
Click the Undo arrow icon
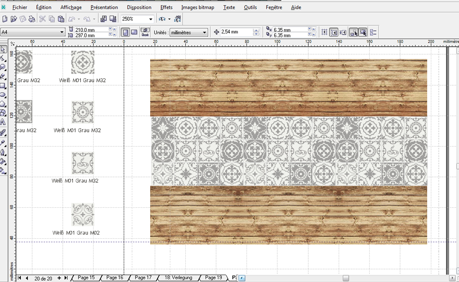click(x=72, y=19)
